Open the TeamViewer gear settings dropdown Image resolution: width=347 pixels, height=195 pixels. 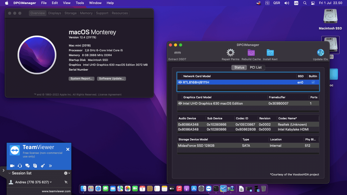coord(67,173)
